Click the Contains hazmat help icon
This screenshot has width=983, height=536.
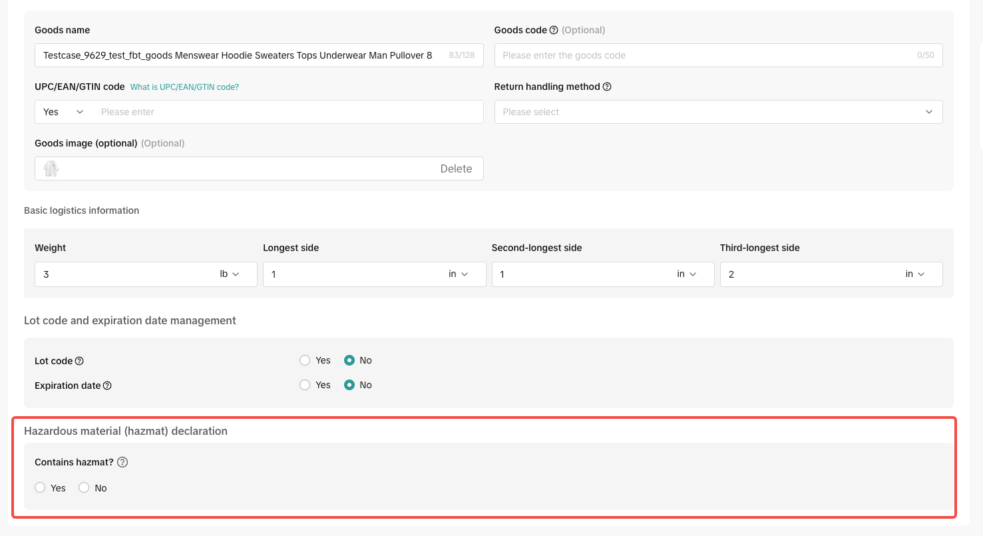pyautogui.click(x=122, y=462)
